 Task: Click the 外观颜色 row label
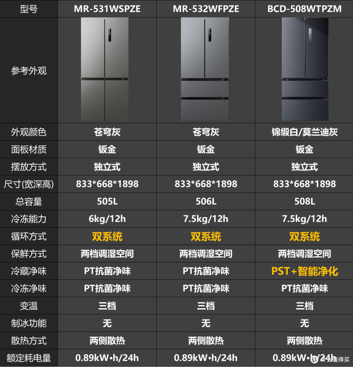tap(29, 132)
